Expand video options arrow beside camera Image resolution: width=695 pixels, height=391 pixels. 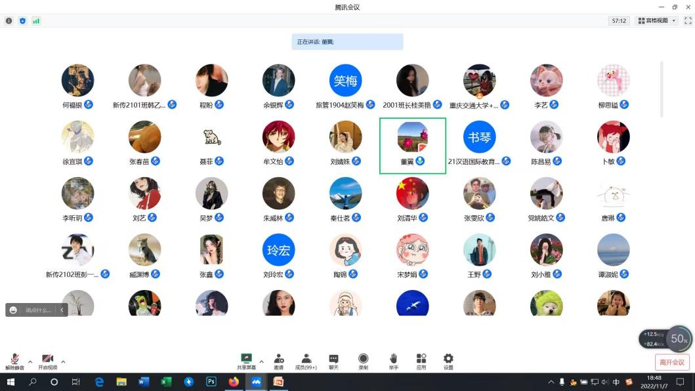pos(63,361)
